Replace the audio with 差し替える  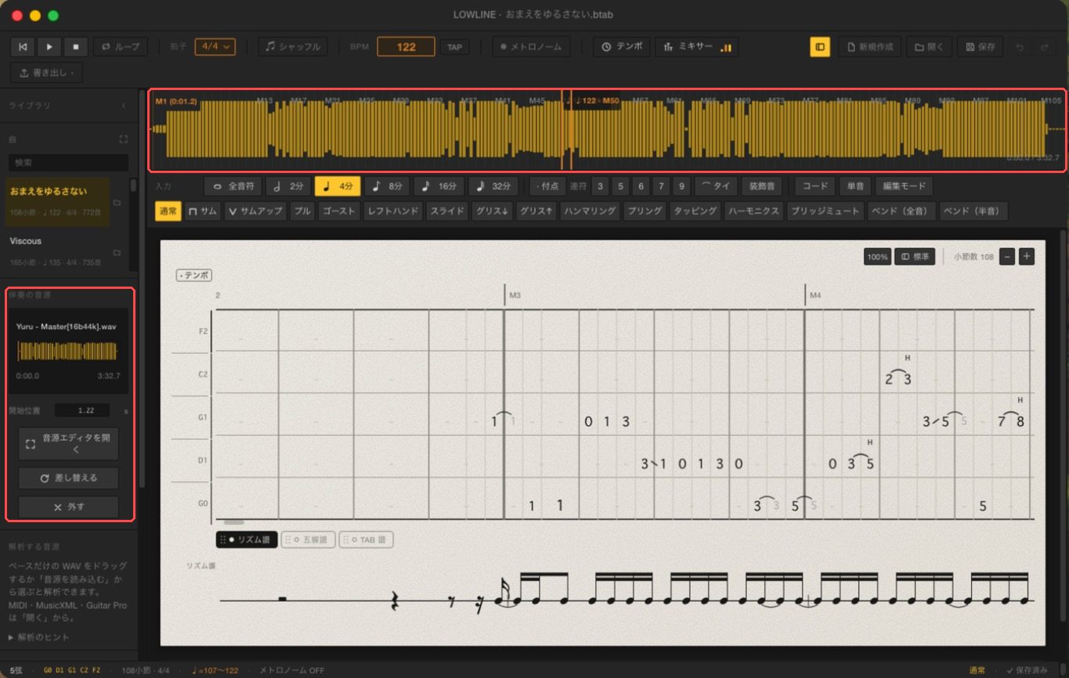(69, 478)
